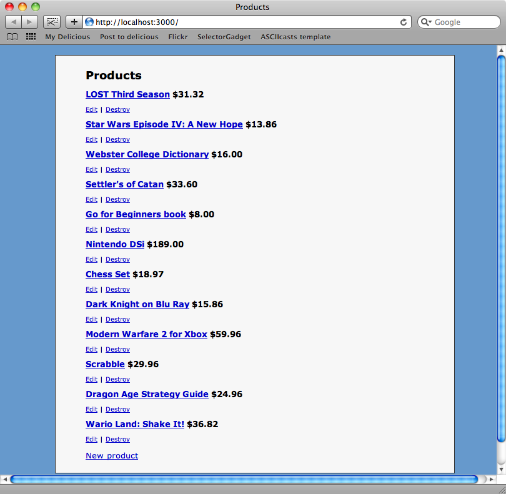Open the Flickr bookmark

(x=178, y=37)
